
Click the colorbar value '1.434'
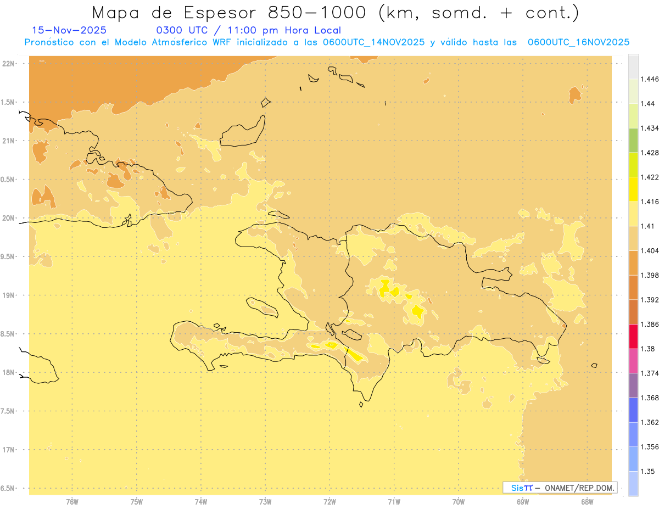(650, 128)
